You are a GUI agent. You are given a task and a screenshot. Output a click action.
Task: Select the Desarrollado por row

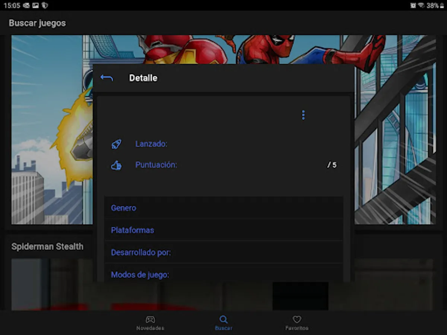[223, 252]
